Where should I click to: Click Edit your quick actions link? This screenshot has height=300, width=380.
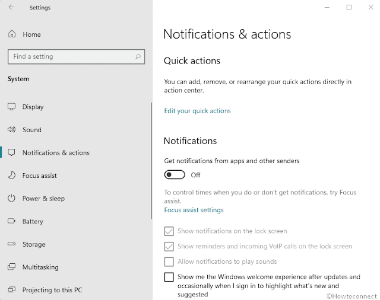pos(197,111)
